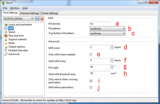
Task: Select Skirt and brim page
Action: click(16, 36)
